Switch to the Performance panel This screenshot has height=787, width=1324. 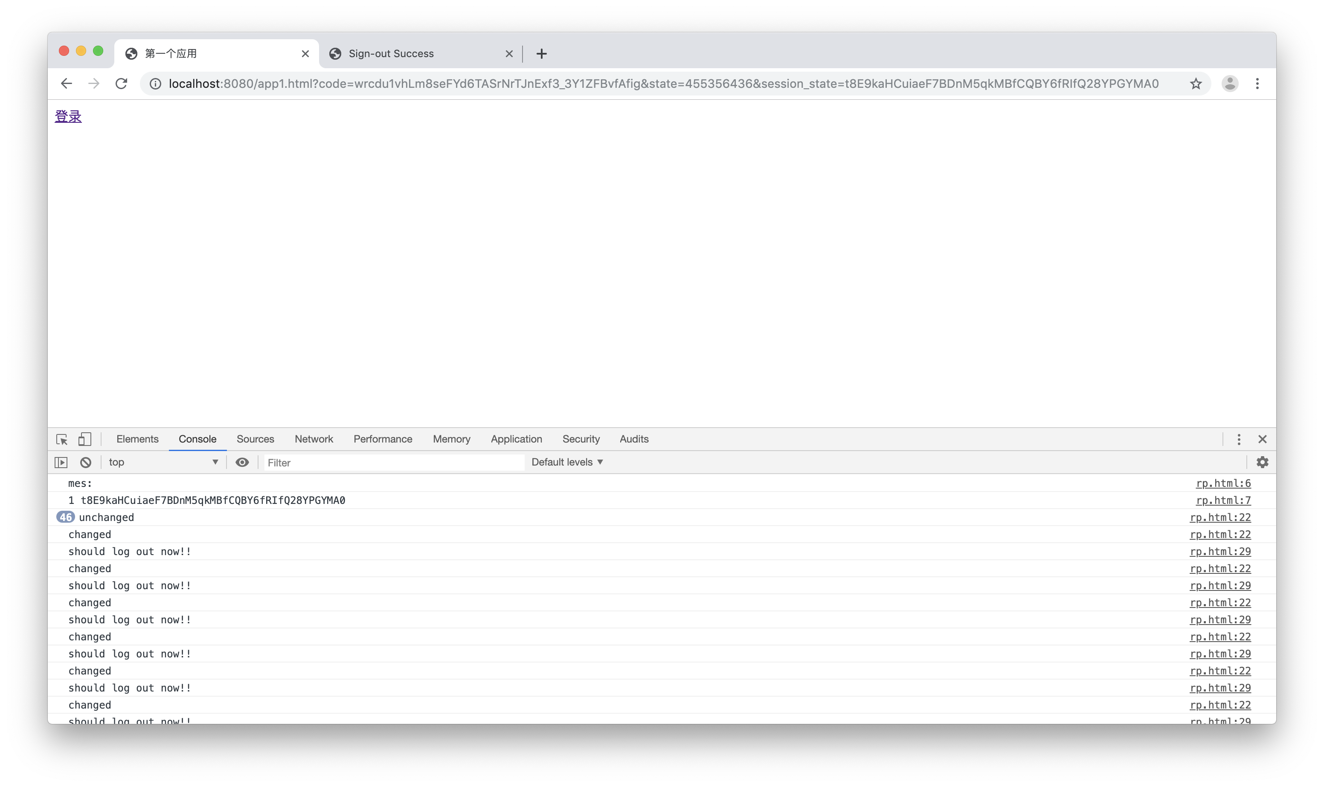(383, 439)
